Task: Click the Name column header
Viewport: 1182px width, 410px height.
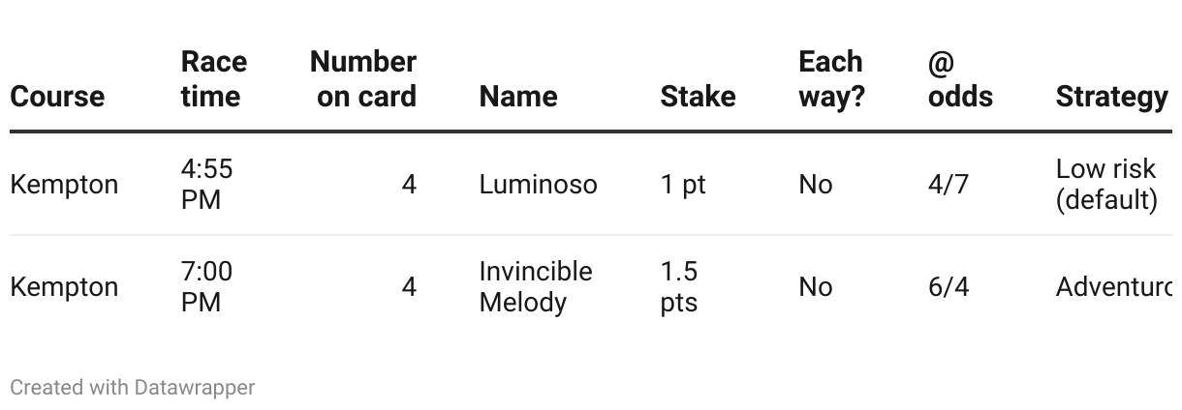Action: (x=518, y=97)
